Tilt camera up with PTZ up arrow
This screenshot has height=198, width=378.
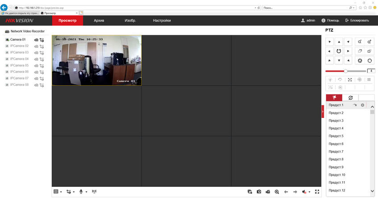[339, 42]
